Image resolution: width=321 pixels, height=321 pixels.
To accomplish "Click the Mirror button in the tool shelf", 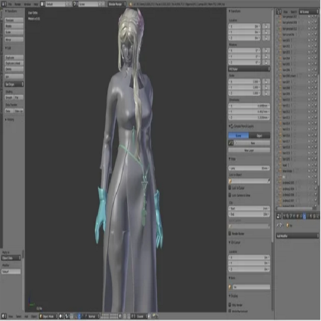I will pyautogui.click(x=14, y=40).
